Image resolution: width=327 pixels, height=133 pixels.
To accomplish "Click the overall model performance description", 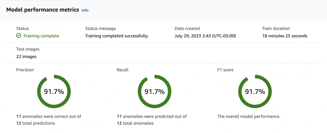I will pos(249,117).
